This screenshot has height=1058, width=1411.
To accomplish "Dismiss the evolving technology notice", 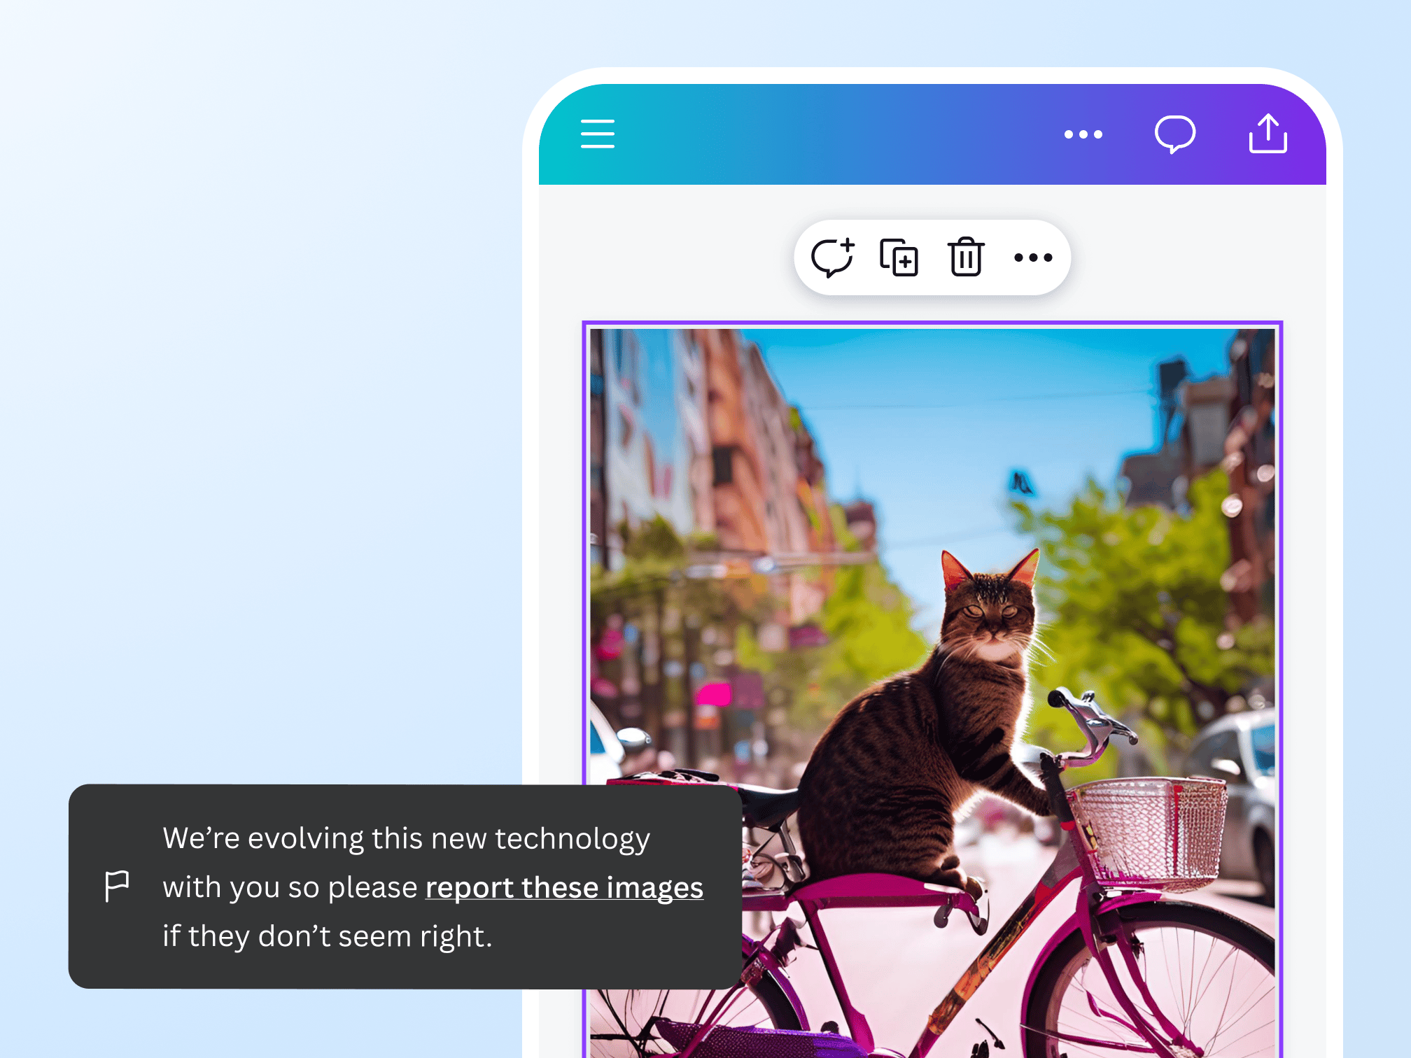I will point(405,885).
